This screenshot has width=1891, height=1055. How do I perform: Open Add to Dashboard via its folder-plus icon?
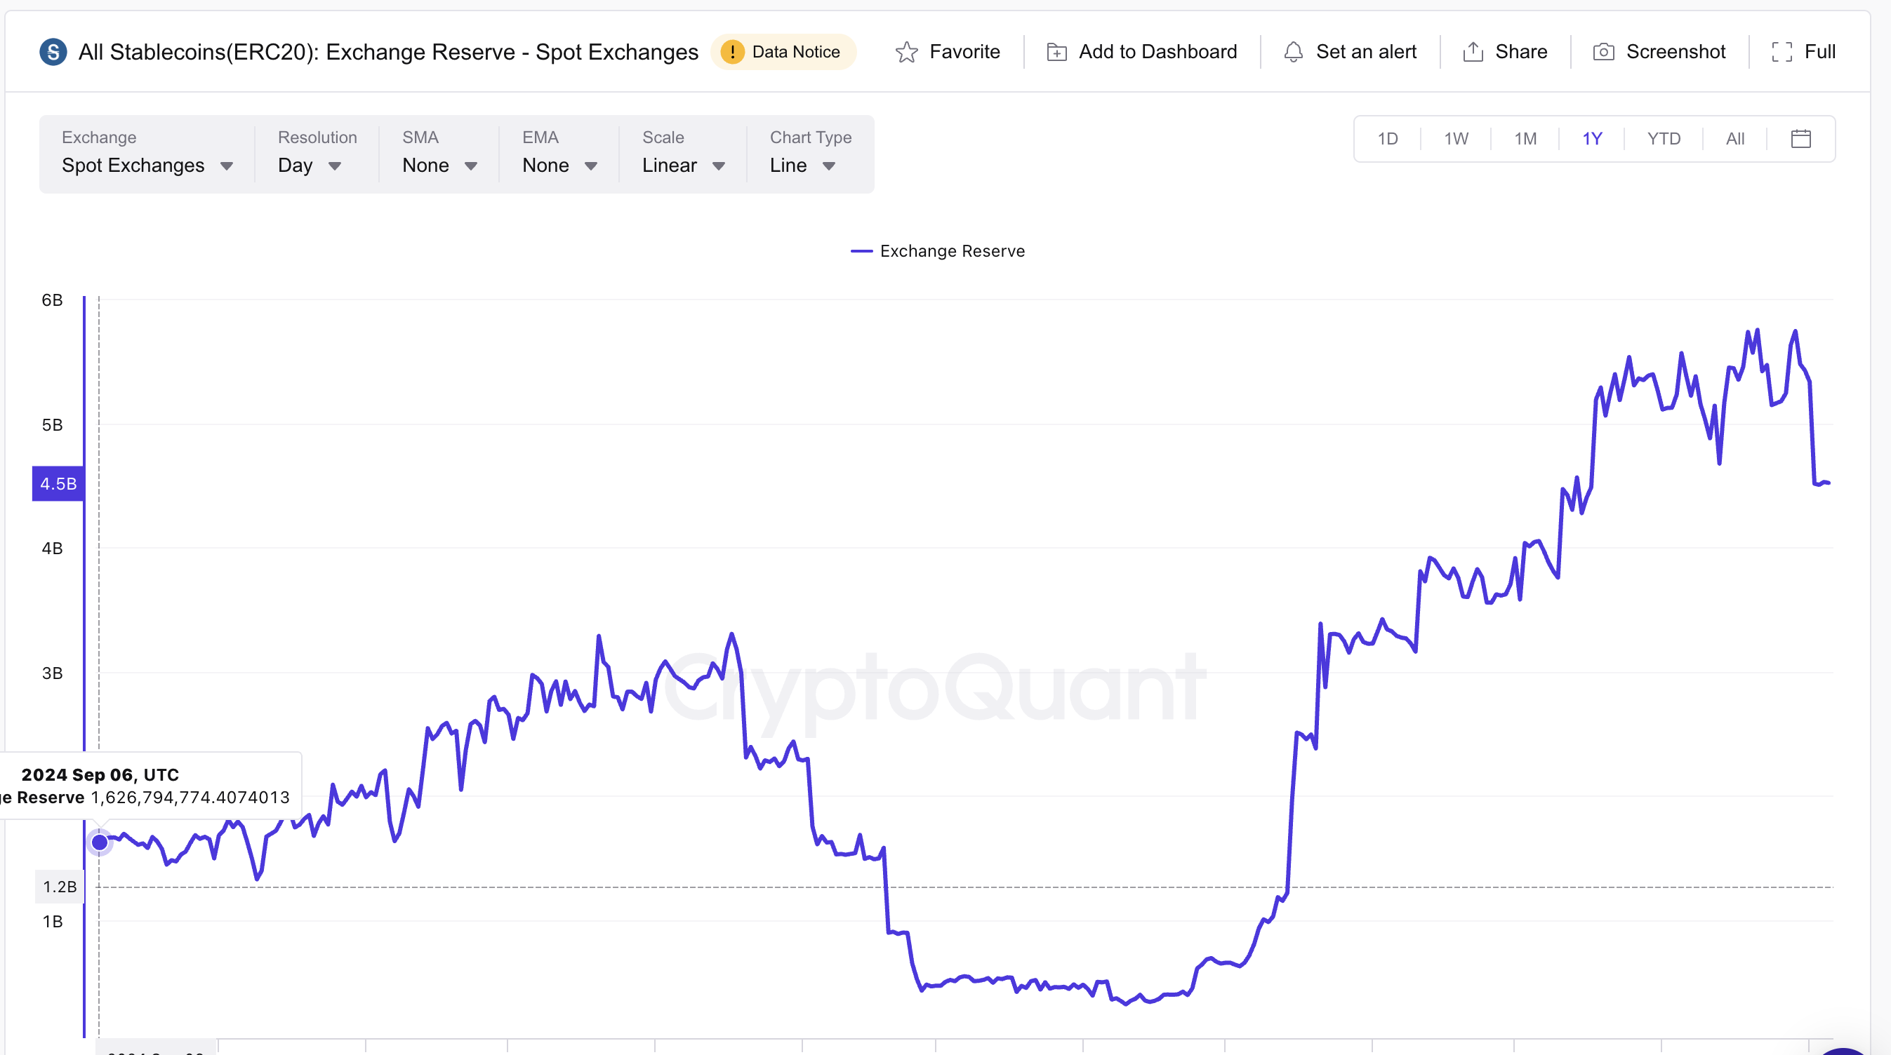click(1056, 51)
